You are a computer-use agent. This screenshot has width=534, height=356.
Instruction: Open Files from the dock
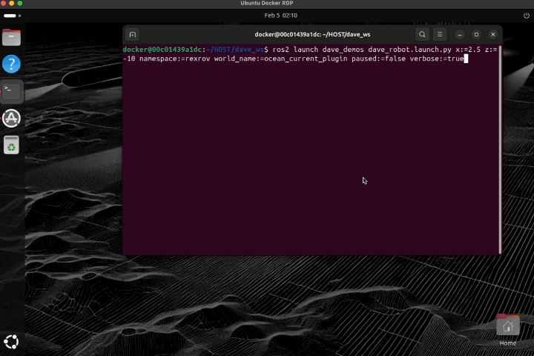pyautogui.click(x=11, y=37)
